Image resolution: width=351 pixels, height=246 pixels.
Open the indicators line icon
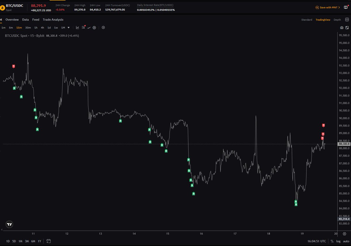[89, 27]
